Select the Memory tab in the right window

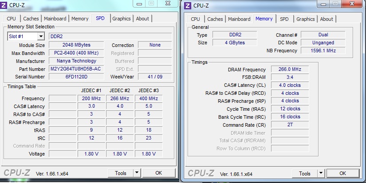(x=264, y=19)
